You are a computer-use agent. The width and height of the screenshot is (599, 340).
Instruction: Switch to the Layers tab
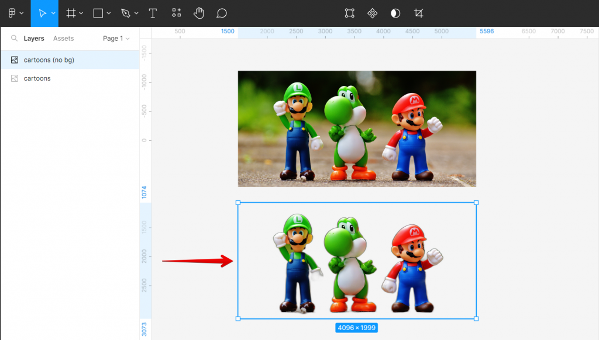click(34, 39)
